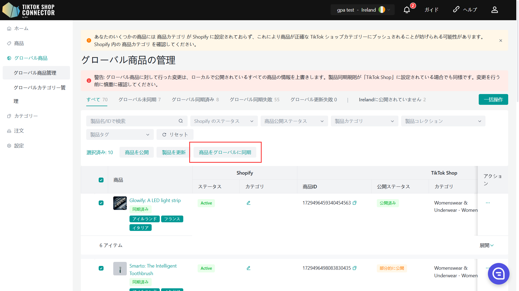Dismiss the yellow category warning banner
The height and width of the screenshot is (291, 519).
click(x=501, y=41)
